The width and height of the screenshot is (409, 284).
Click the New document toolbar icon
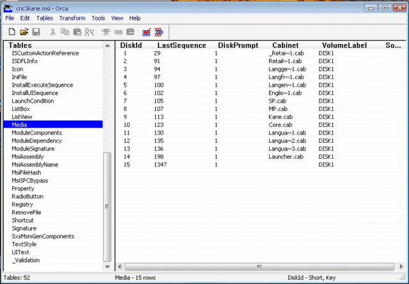pos(12,32)
